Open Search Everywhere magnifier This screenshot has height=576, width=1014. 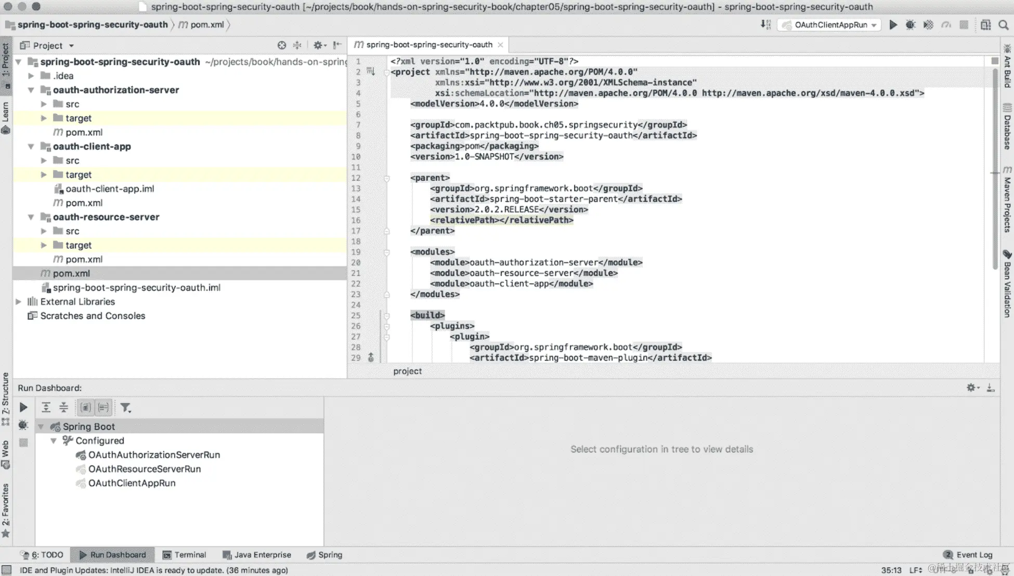1004,25
